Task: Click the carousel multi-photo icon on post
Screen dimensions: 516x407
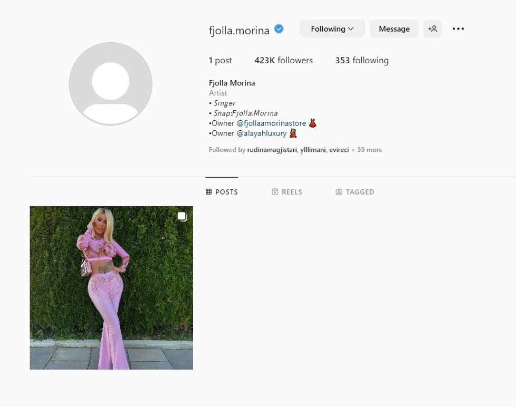Action: [182, 217]
